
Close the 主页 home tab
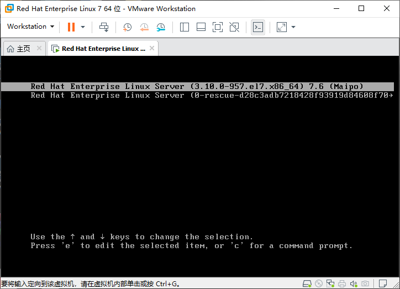[x=39, y=48]
